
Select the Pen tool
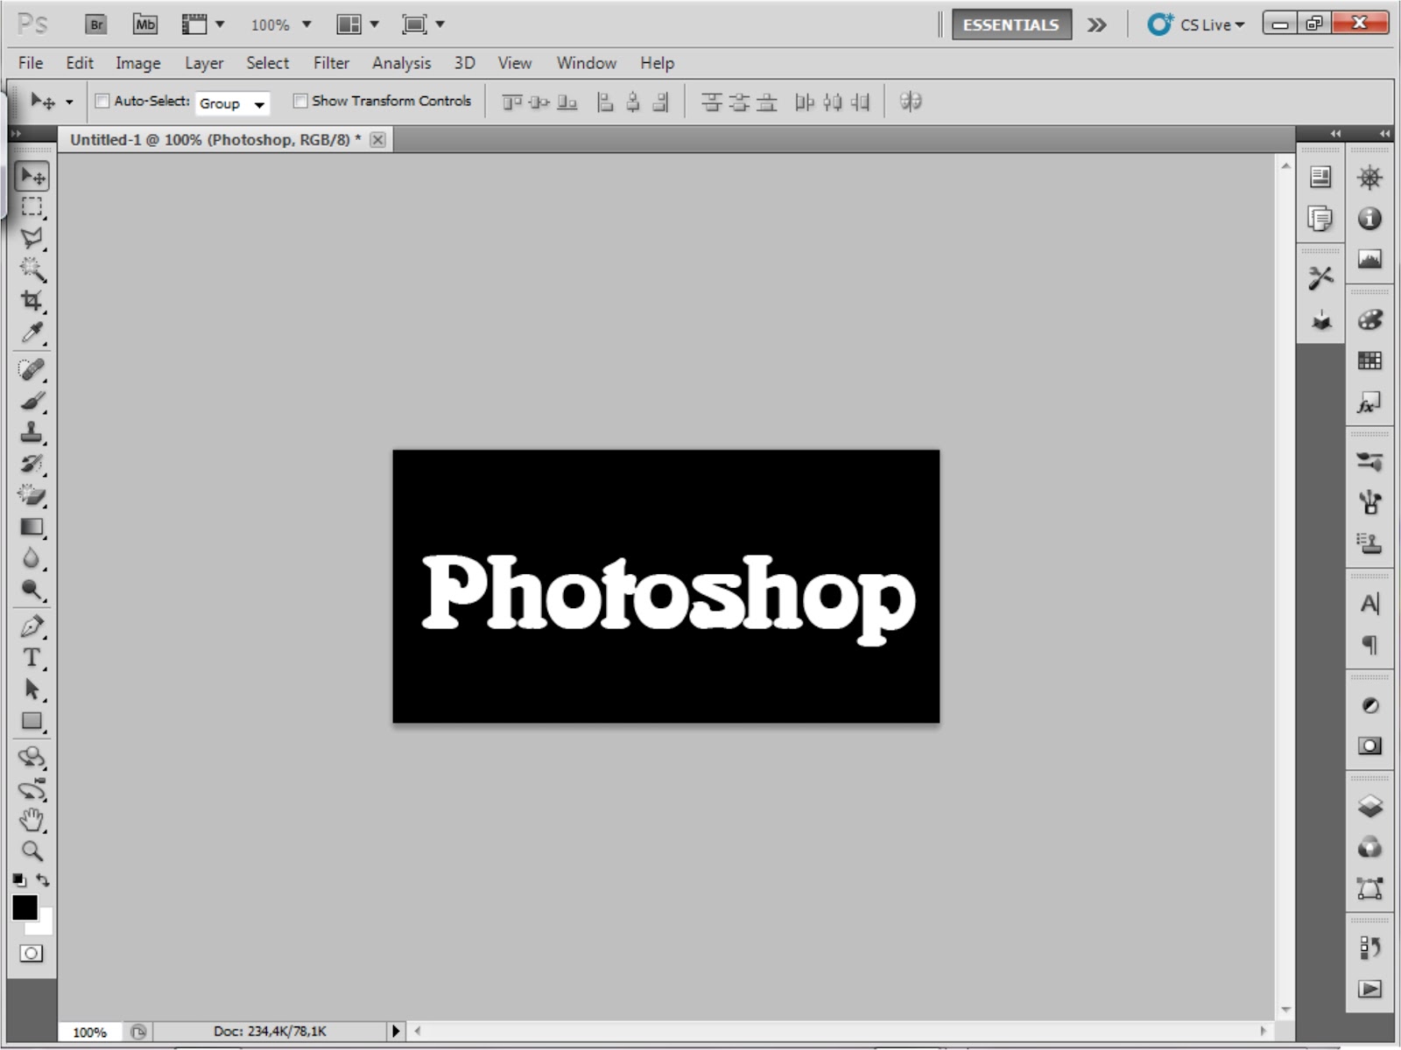click(x=32, y=626)
